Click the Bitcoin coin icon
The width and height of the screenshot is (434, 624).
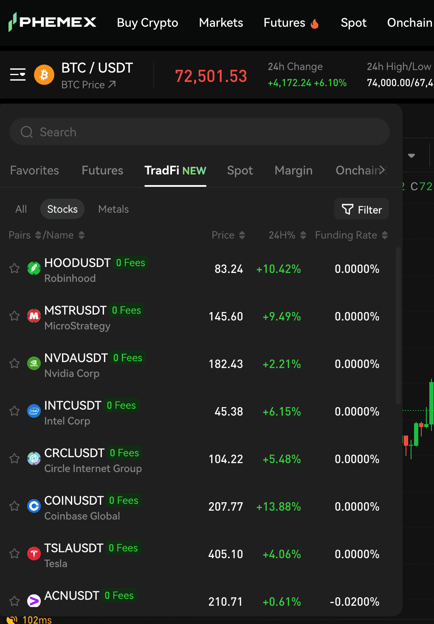pyautogui.click(x=44, y=75)
